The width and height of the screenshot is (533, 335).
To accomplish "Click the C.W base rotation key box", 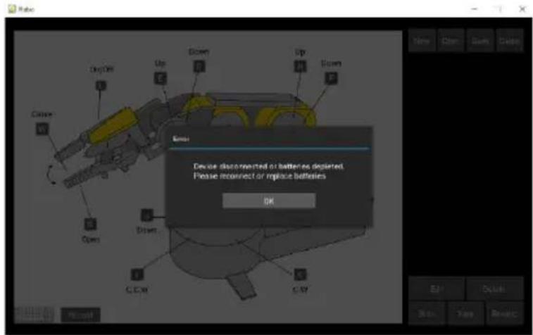I will tap(300, 273).
